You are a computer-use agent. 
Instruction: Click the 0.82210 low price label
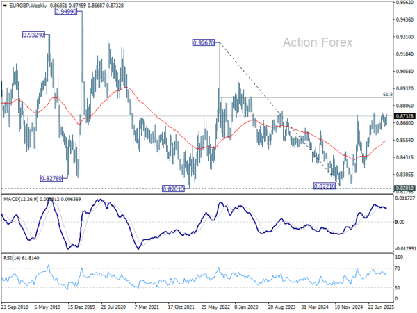(x=325, y=186)
